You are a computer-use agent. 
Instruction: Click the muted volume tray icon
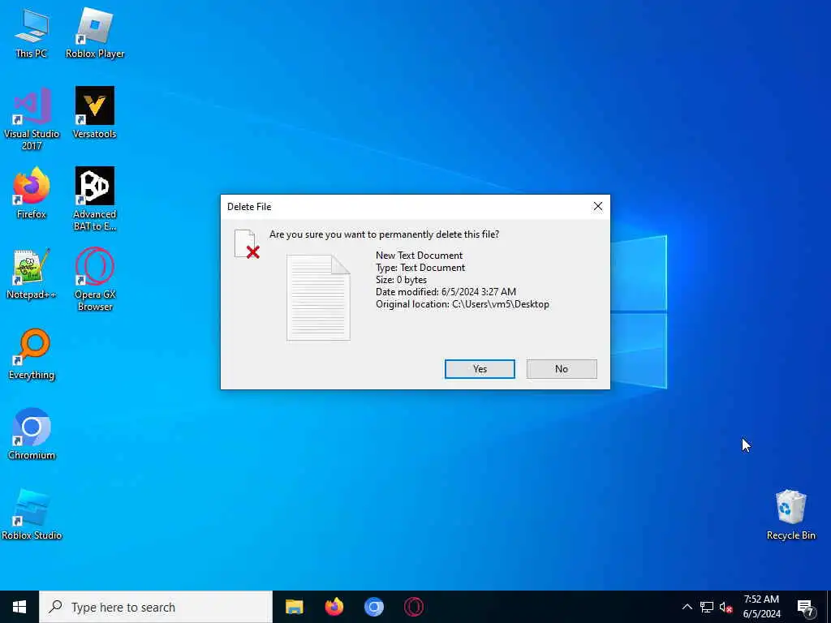tap(726, 607)
